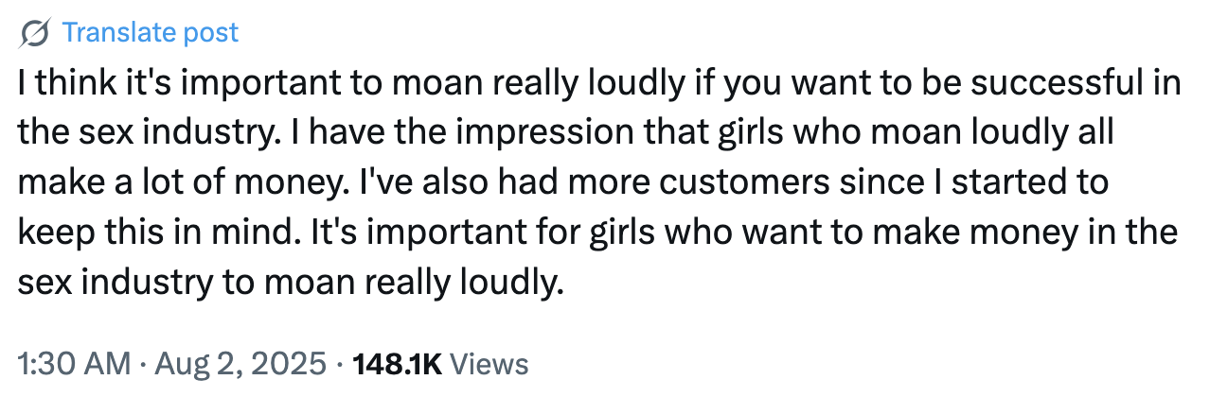Click the opening words 'I think' of the post

click(57, 83)
